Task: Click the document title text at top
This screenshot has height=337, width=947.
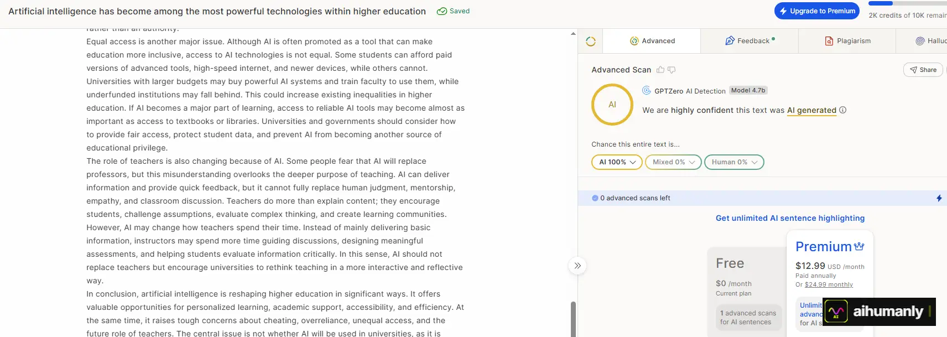Action: (x=217, y=11)
